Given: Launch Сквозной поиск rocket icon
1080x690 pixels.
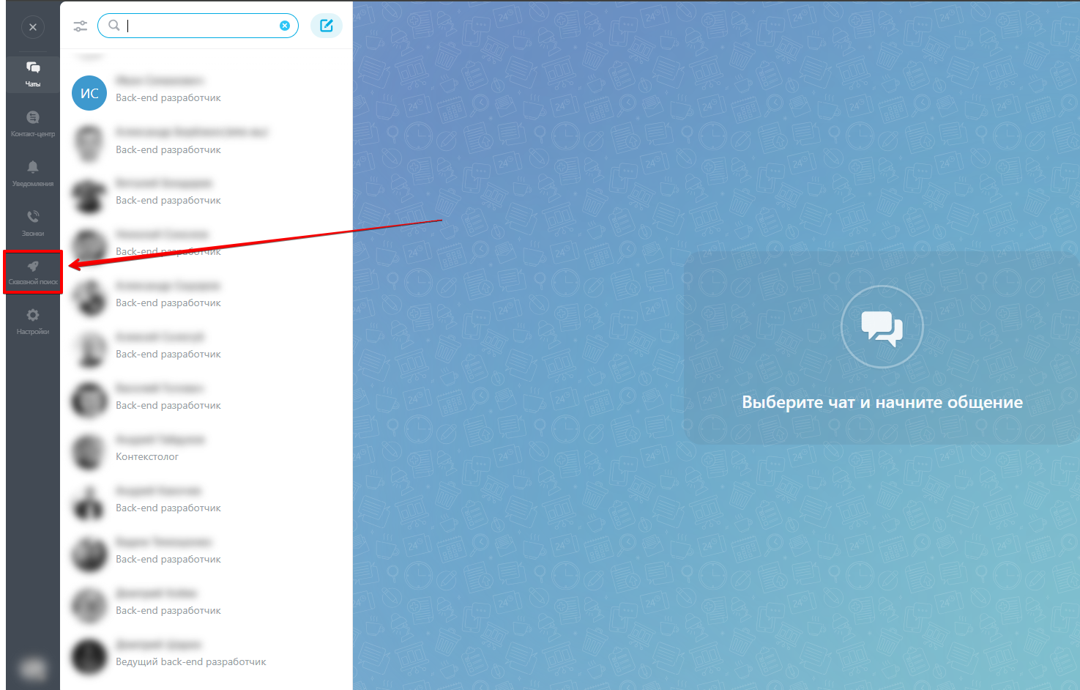Looking at the screenshot, I should click(x=33, y=272).
